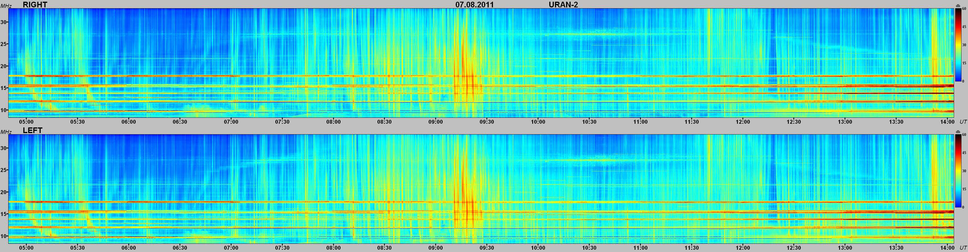Screen dimensions: 968x252
Task: Click the 09:30 time tick under LEFT panel
Action: [x=487, y=248]
